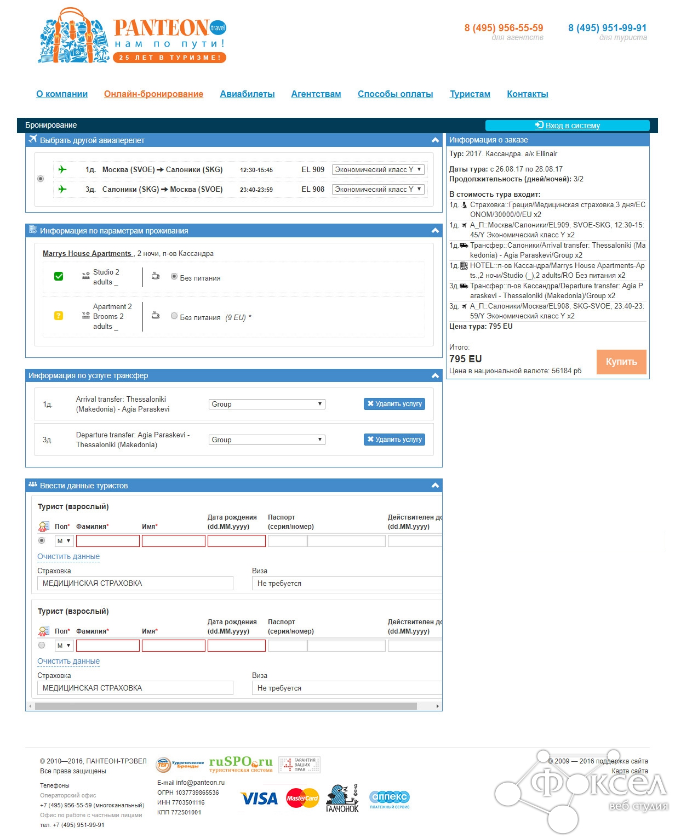This screenshot has height=838, width=675.
Task: Remove the Arrival transfer service
Action: 394,404
